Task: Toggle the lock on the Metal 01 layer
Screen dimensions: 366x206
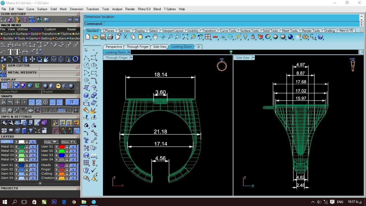Action: (27, 147)
